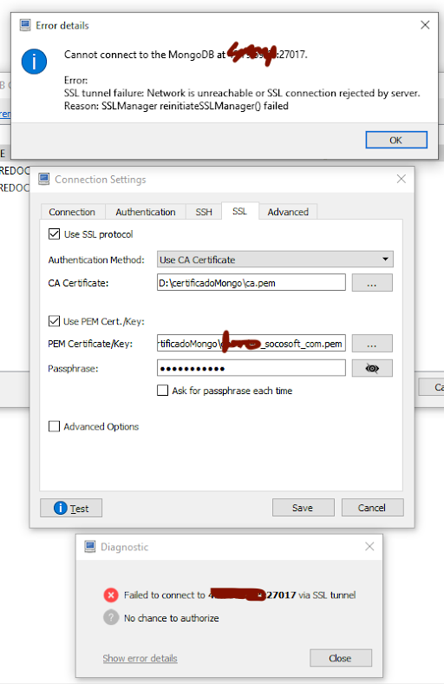The width and height of the screenshot is (444, 684).
Task: Select the SSL tab
Action: (239, 211)
